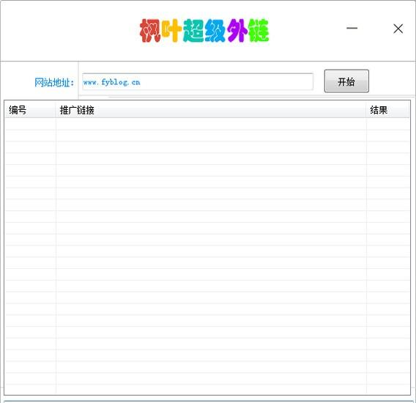Focus the website address input field
The width and height of the screenshot is (416, 403).
pyautogui.click(x=198, y=82)
